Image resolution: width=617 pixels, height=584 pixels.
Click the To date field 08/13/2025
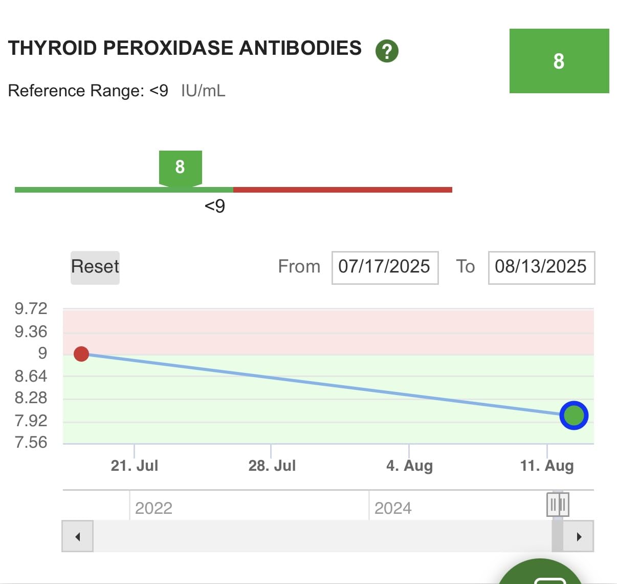point(541,267)
